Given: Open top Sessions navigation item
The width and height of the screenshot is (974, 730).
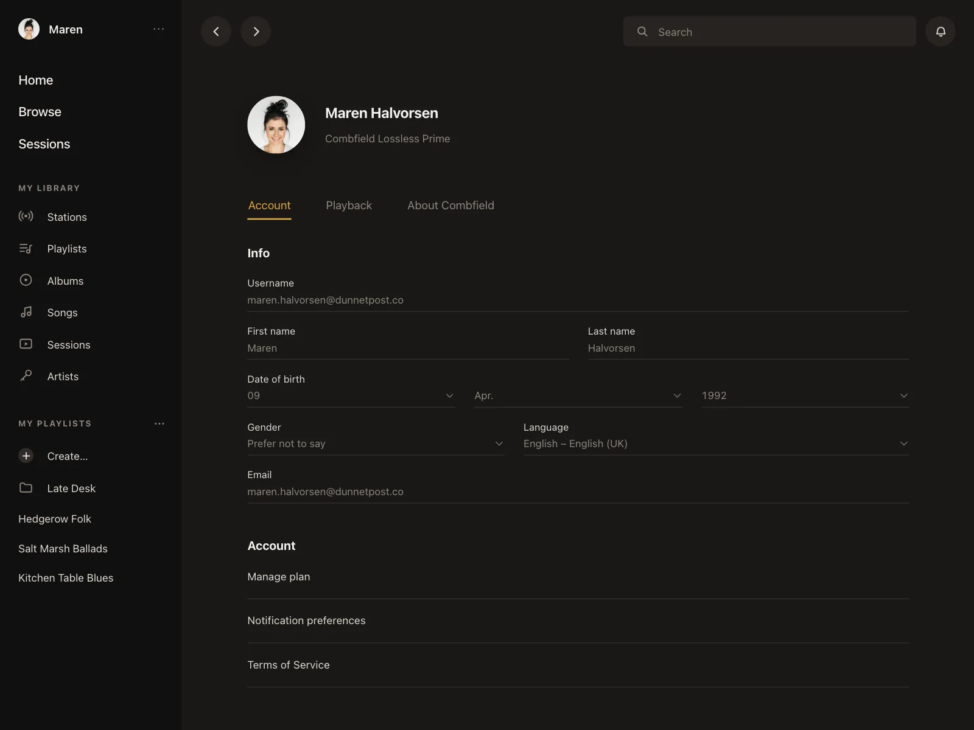Looking at the screenshot, I should tap(44, 144).
